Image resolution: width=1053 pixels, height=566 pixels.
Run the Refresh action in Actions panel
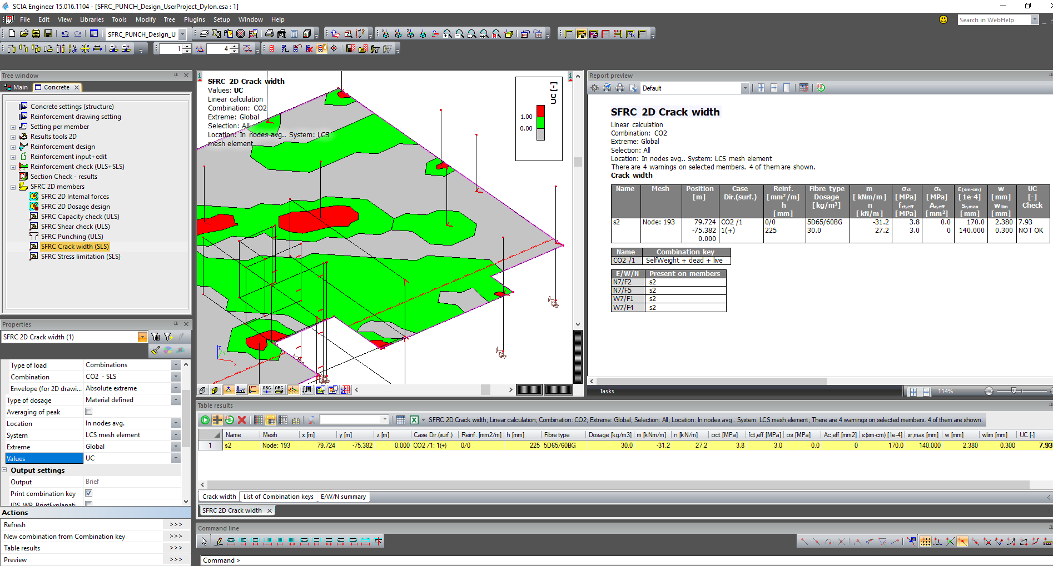(176, 524)
